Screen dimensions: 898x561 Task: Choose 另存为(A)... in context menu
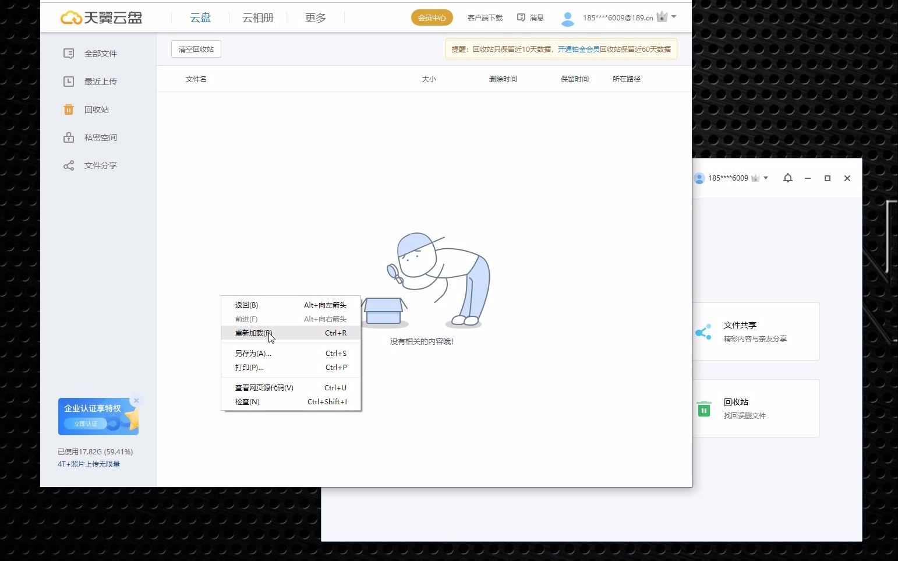(x=291, y=354)
